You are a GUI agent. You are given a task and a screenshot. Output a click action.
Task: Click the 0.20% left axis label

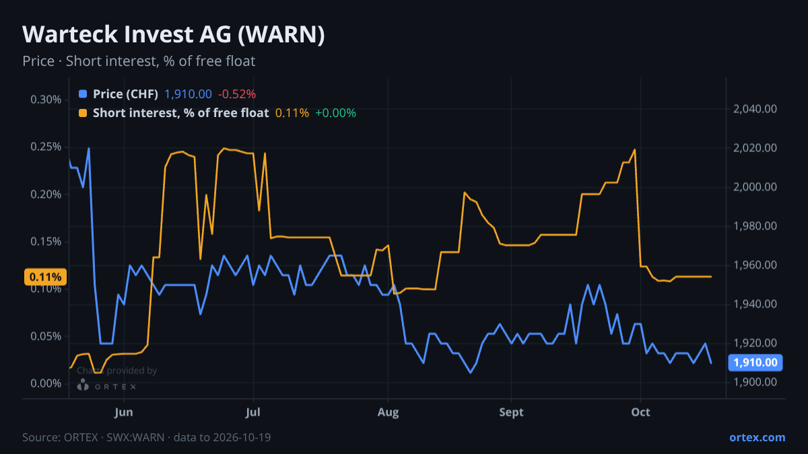46,194
